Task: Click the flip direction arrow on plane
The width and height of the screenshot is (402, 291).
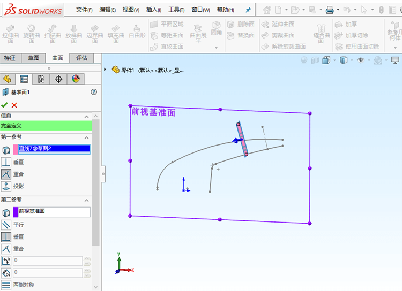Action: coord(237,140)
